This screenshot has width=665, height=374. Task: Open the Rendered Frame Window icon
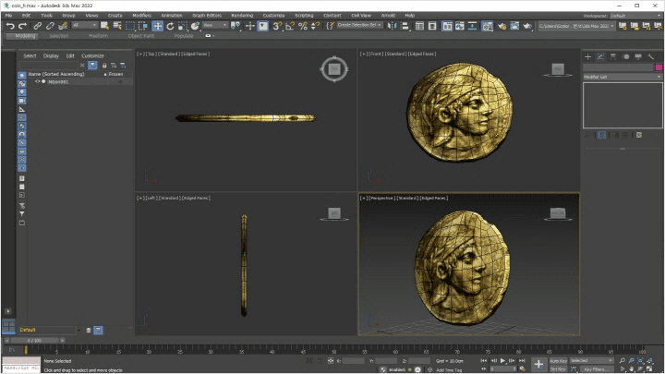coord(514,26)
